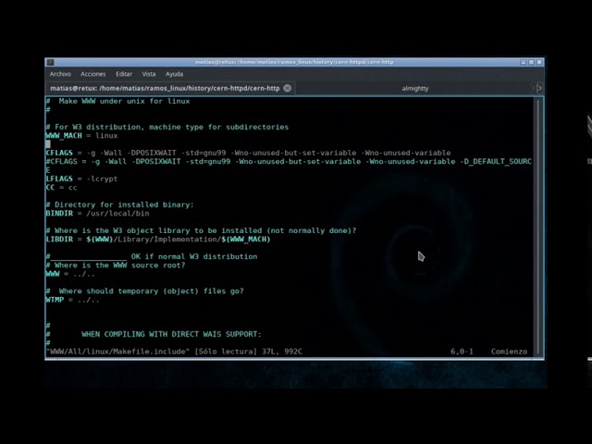Minimize the terminal window

523,62
